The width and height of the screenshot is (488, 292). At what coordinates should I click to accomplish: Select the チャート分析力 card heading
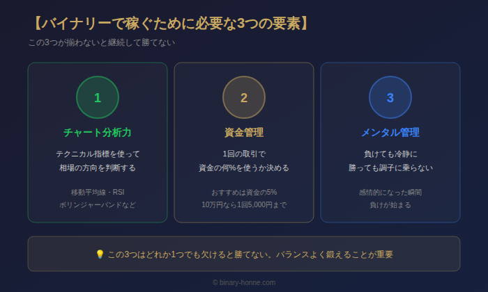coord(98,132)
